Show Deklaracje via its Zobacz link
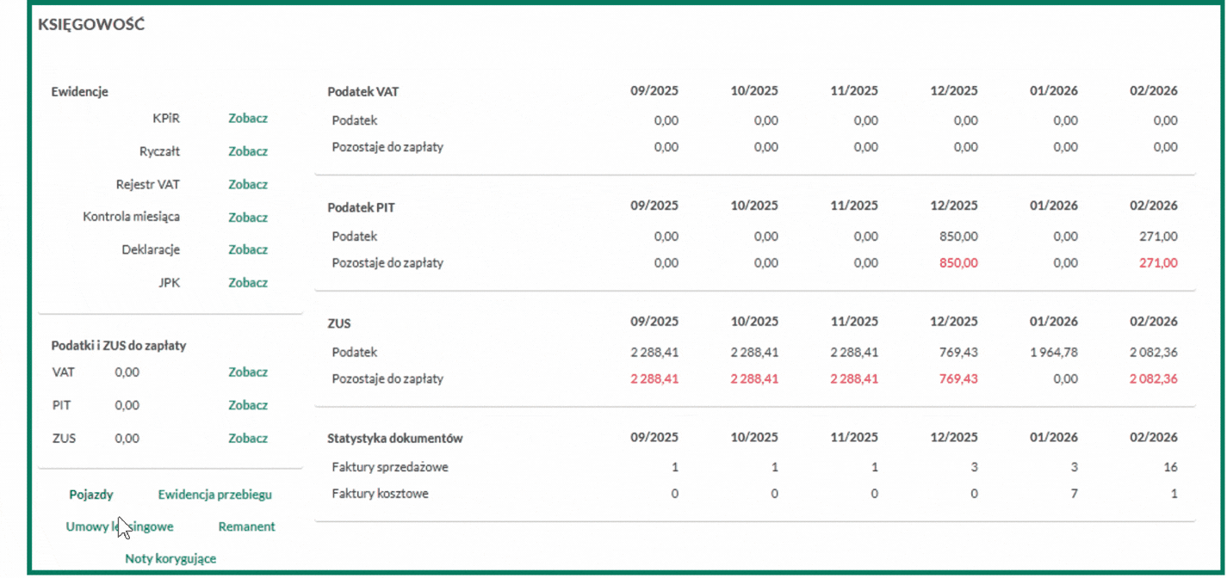Viewport: 1227px width, 578px height. pyautogui.click(x=248, y=249)
